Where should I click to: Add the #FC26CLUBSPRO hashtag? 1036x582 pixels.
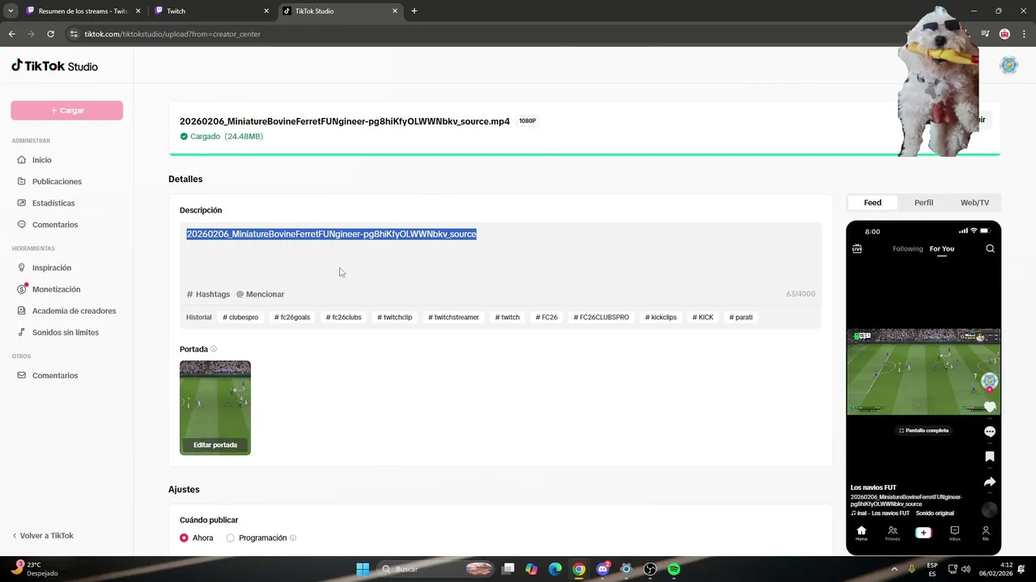coord(601,318)
